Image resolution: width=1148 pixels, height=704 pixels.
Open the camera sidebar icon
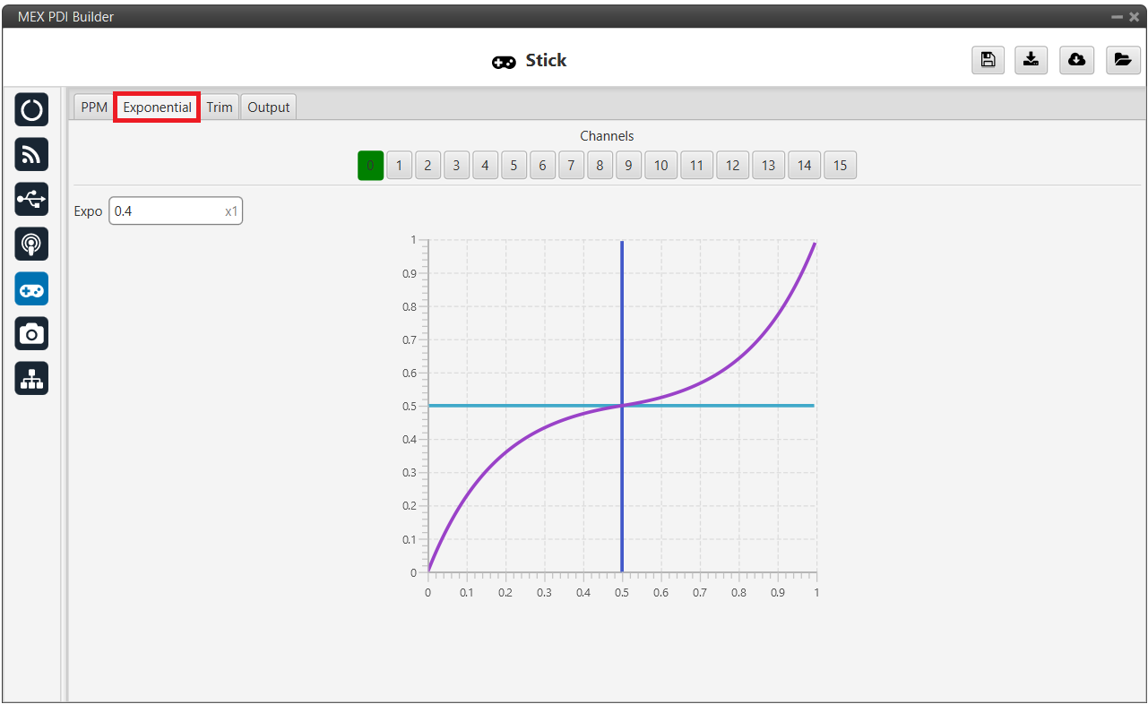pyautogui.click(x=31, y=333)
